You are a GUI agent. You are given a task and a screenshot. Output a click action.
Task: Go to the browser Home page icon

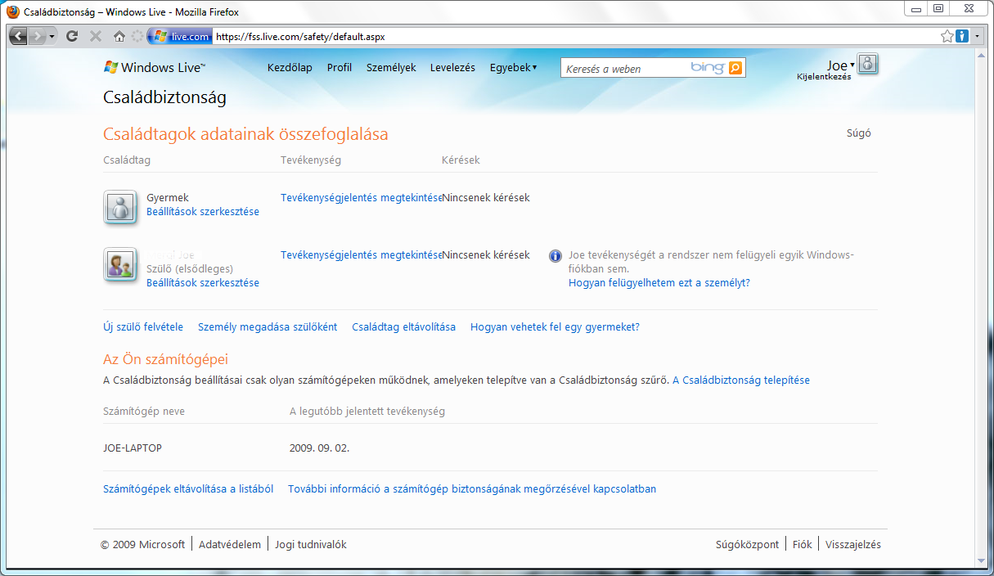click(119, 37)
